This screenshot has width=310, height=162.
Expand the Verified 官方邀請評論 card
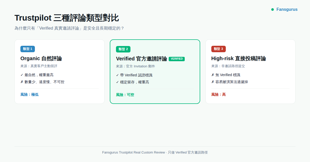[x=155, y=71]
